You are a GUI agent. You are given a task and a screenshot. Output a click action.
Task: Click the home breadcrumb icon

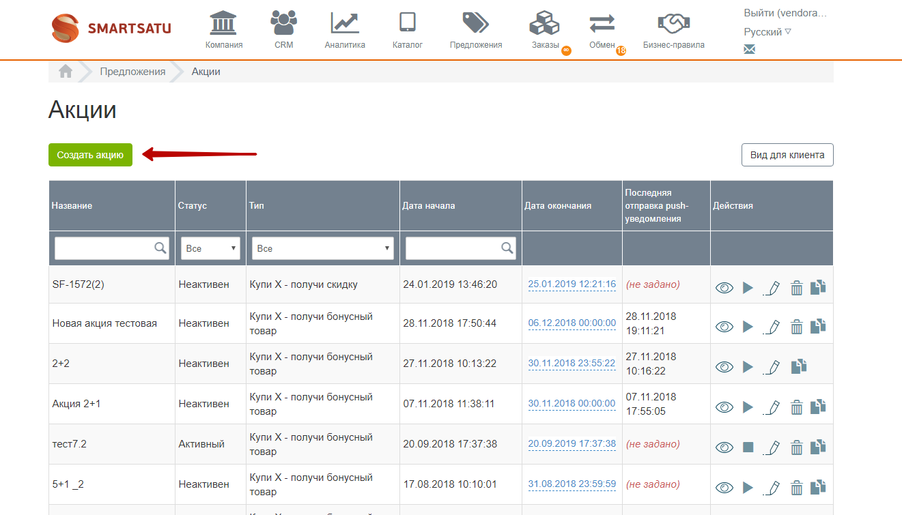(x=66, y=71)
